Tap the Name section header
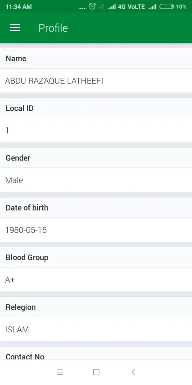 (96, 59)
